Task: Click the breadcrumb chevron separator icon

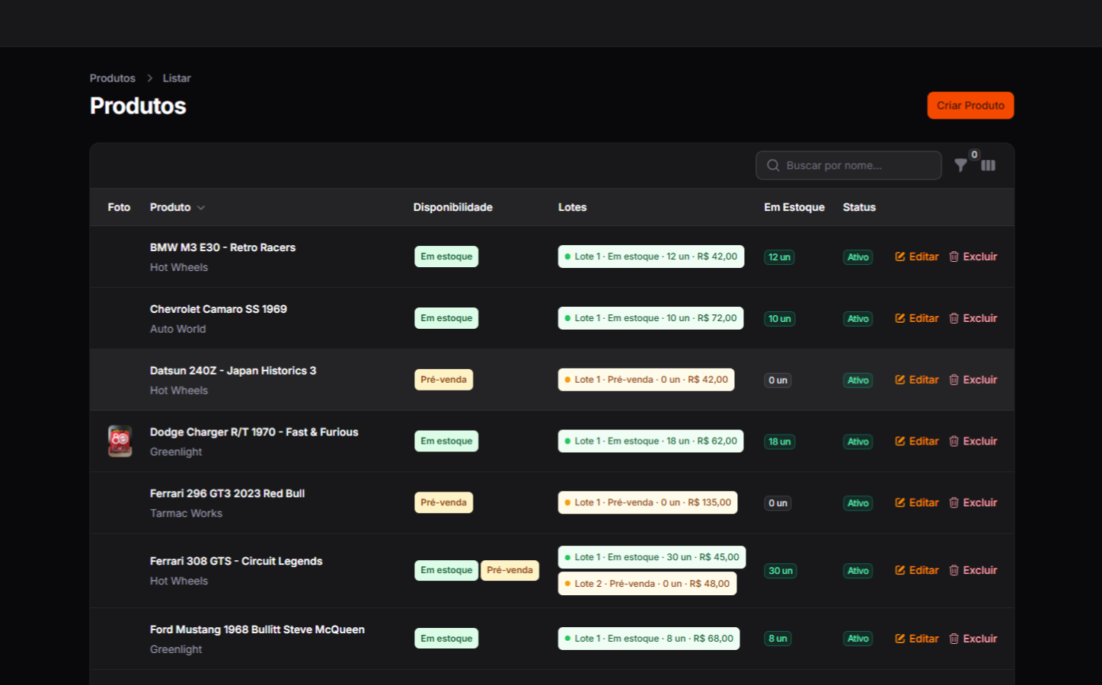Action: (x=149, y=78)
